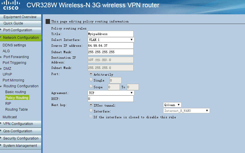Collapse Routing Configuration submenu
245x153 pixels.
[21, 86]
